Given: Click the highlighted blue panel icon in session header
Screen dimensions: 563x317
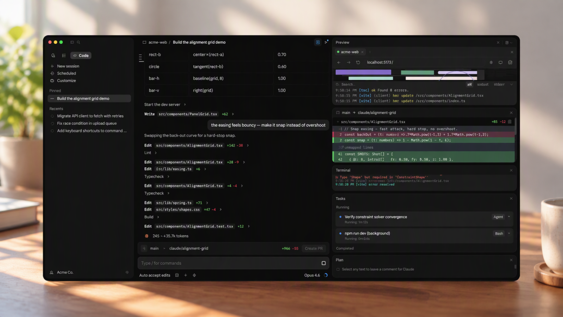Looking at the screenshot, I should pyautogui.click(x=318, y=42).
